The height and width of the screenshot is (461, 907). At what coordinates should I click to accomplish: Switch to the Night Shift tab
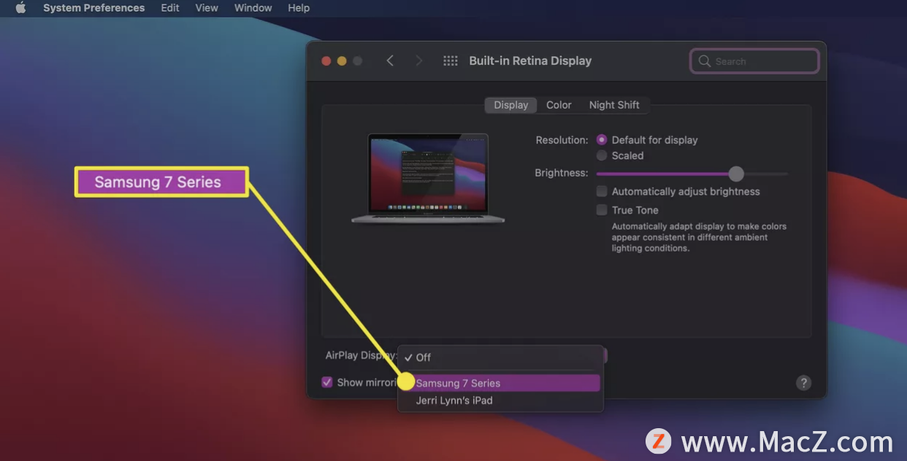(614, 105)
